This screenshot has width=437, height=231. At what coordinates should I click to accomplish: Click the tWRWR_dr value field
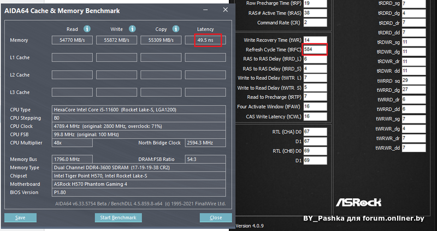[x=414, y=138]
